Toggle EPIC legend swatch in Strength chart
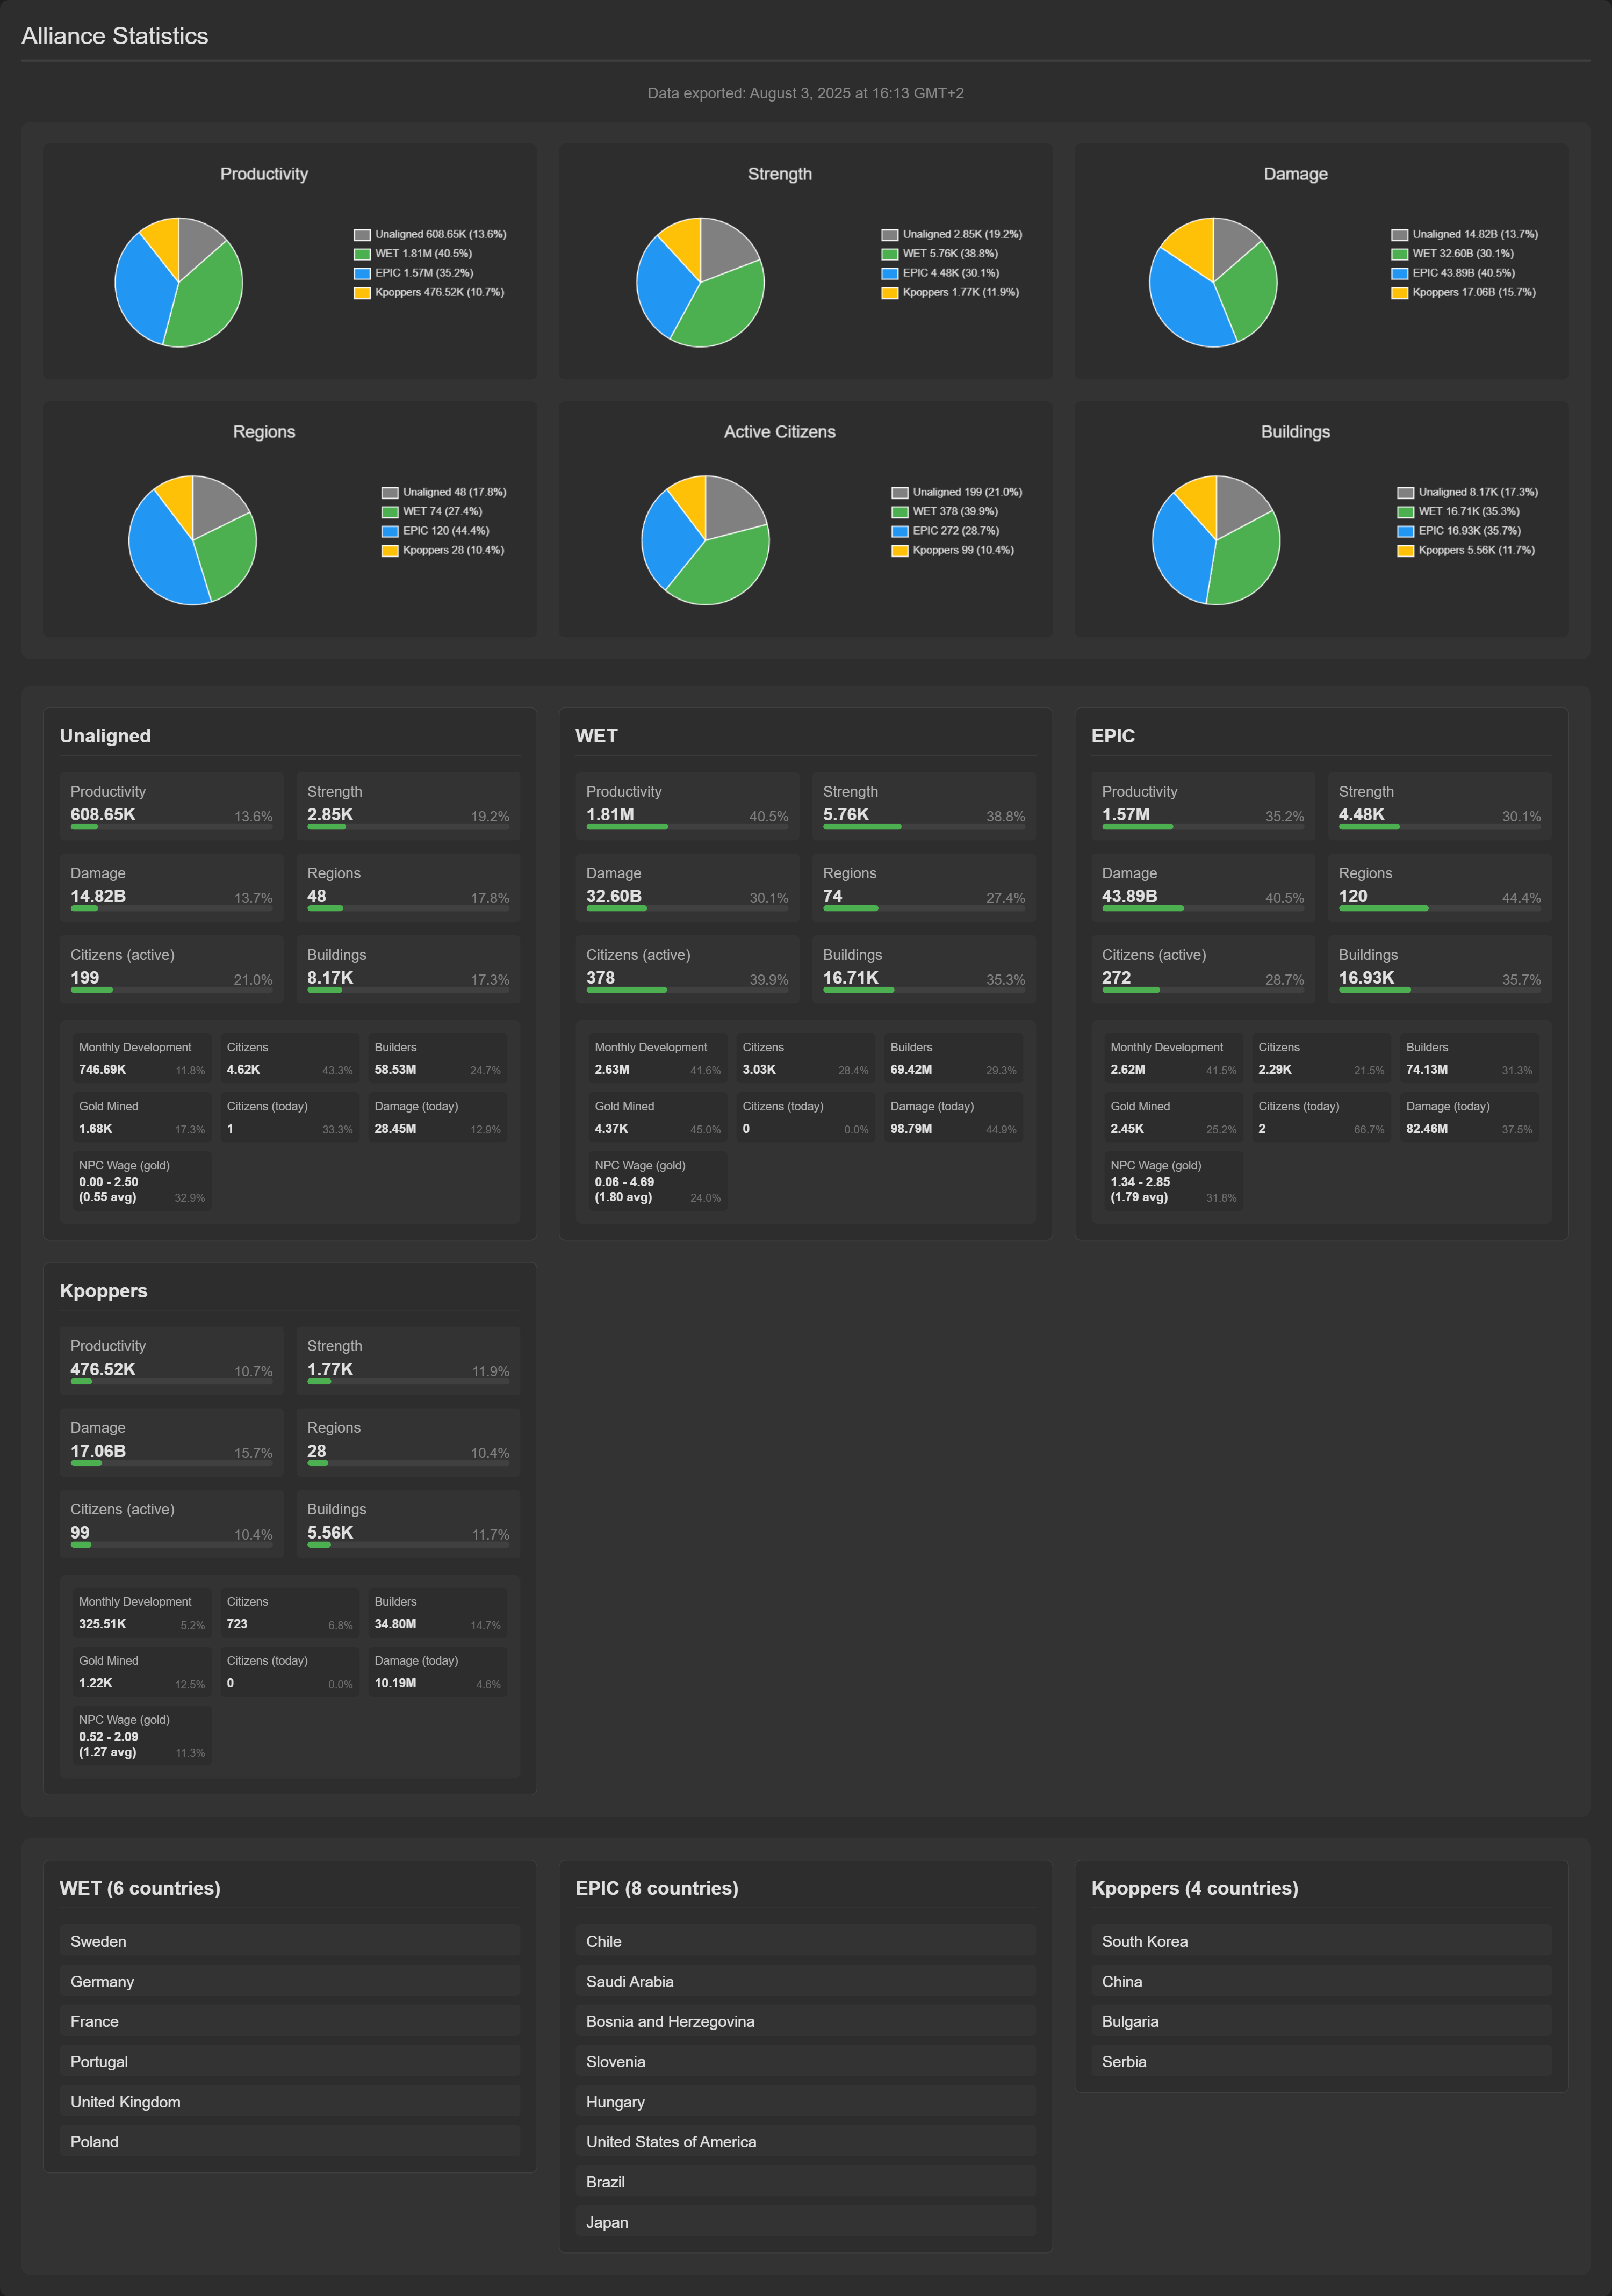 pyautogui.click(x=890, y=273)
